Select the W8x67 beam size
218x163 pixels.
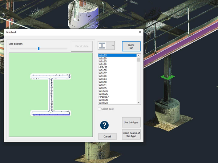[x=103, y=73]
